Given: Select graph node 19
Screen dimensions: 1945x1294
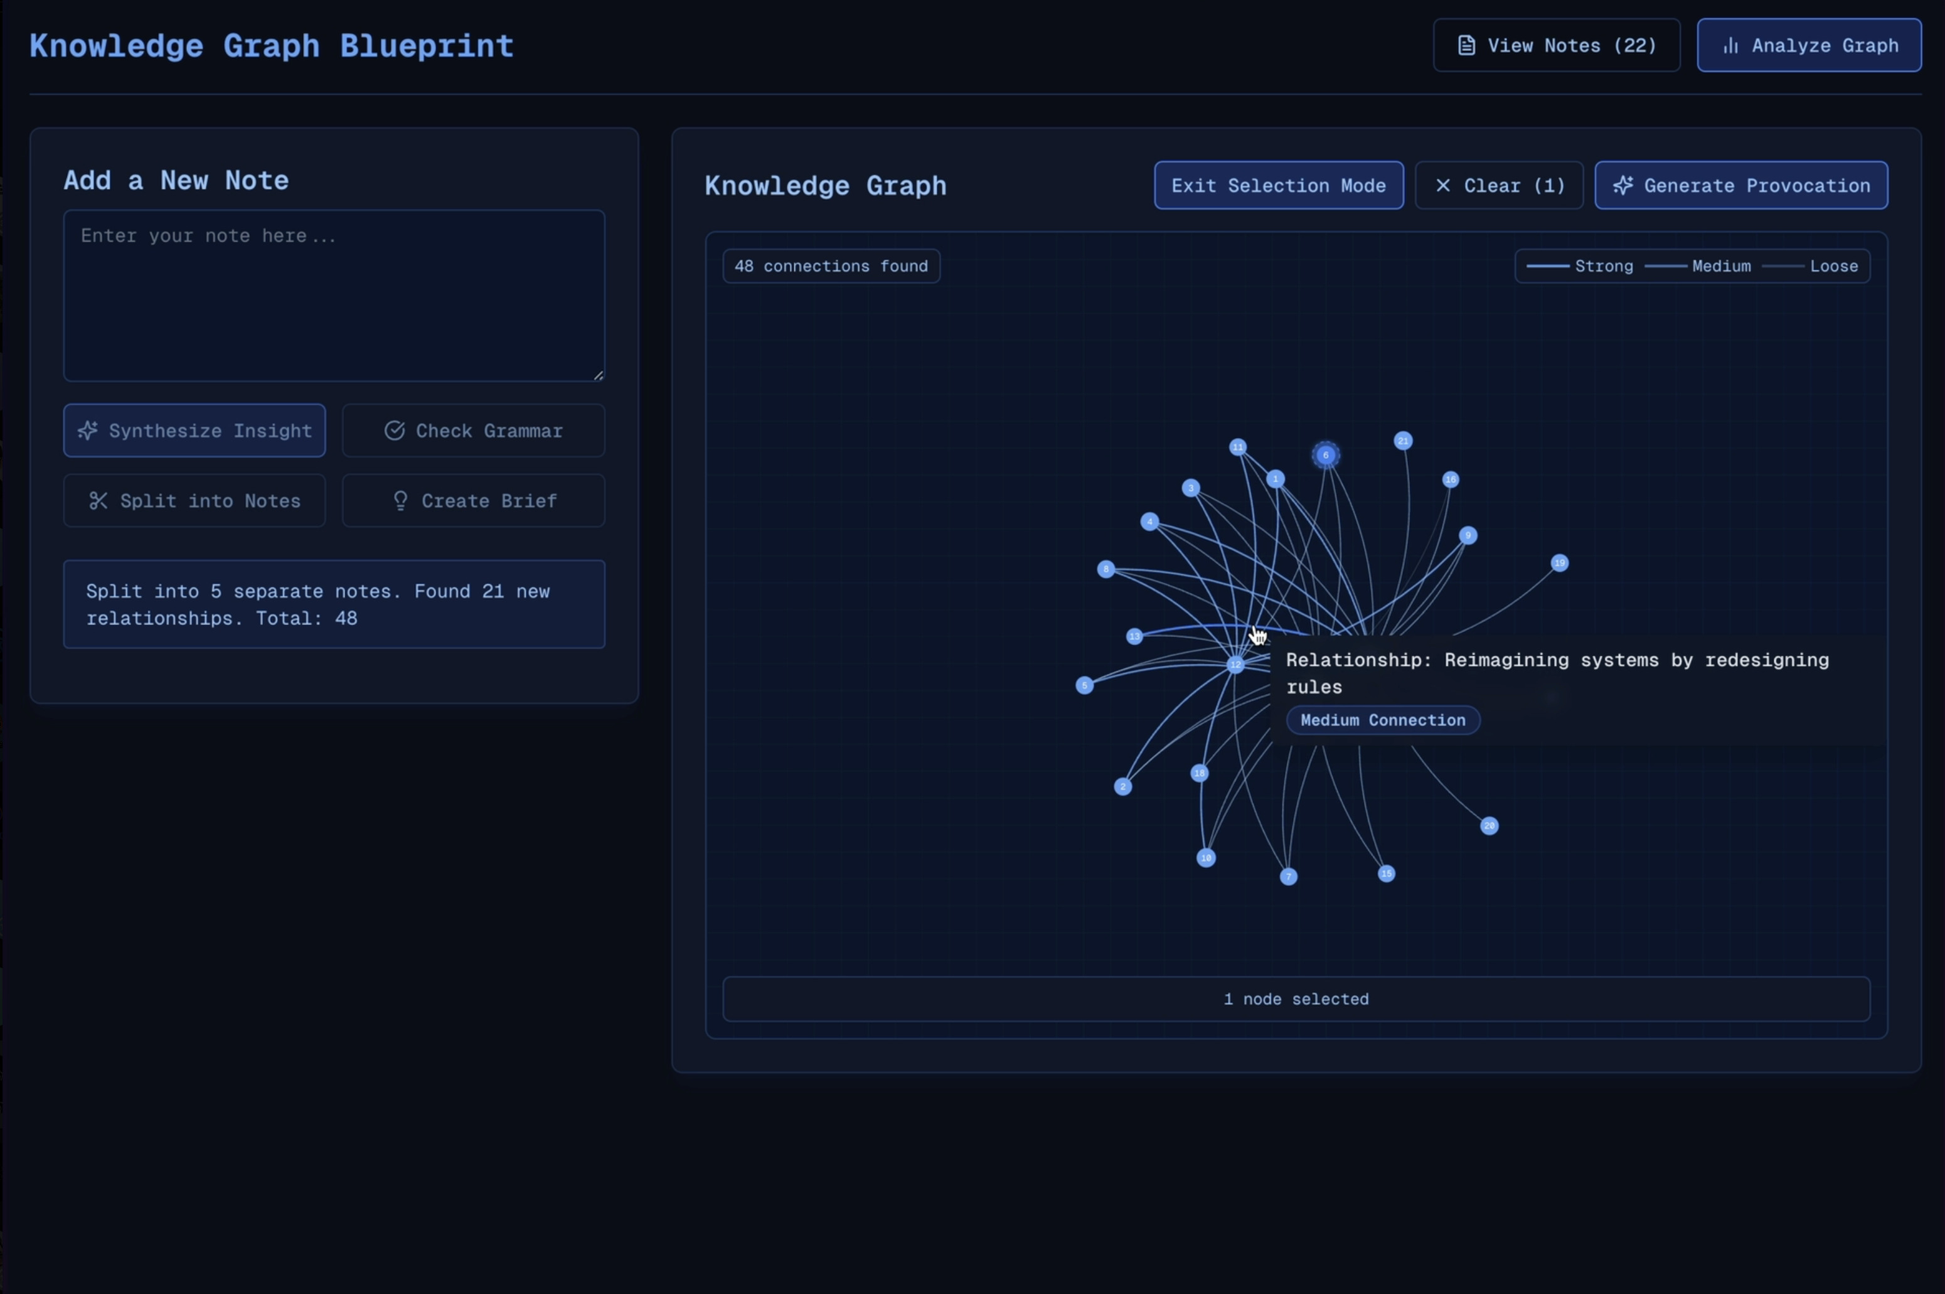Looking at the screenshot, I should pyautogui.click(x=1559, y=563).
